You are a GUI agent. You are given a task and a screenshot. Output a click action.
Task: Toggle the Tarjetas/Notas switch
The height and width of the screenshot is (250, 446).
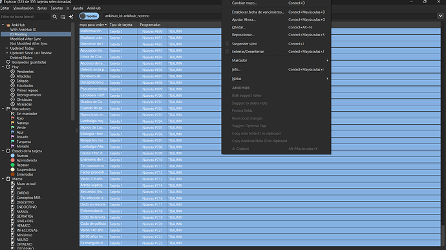pyautogui.click(x=89, y=16)
